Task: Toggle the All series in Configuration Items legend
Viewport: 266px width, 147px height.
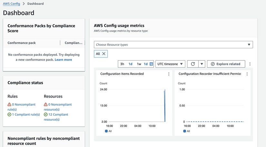Action: click(108, 131)
